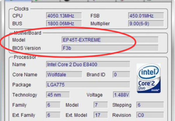Click the Processor group label

25,57
